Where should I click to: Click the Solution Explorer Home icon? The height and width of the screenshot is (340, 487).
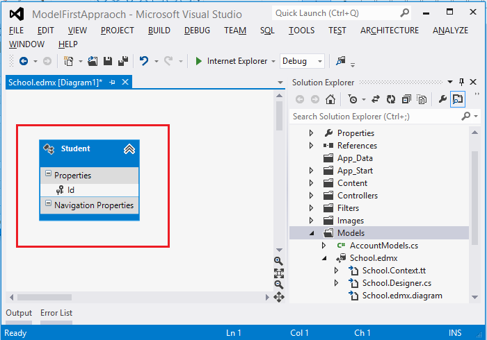(x=330, y=99)
